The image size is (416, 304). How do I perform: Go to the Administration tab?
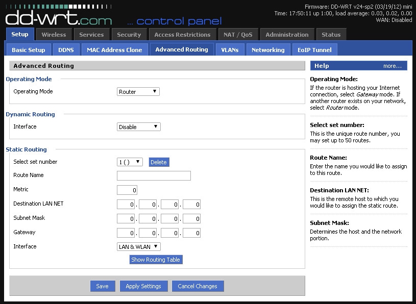click(x=287, y=35)
